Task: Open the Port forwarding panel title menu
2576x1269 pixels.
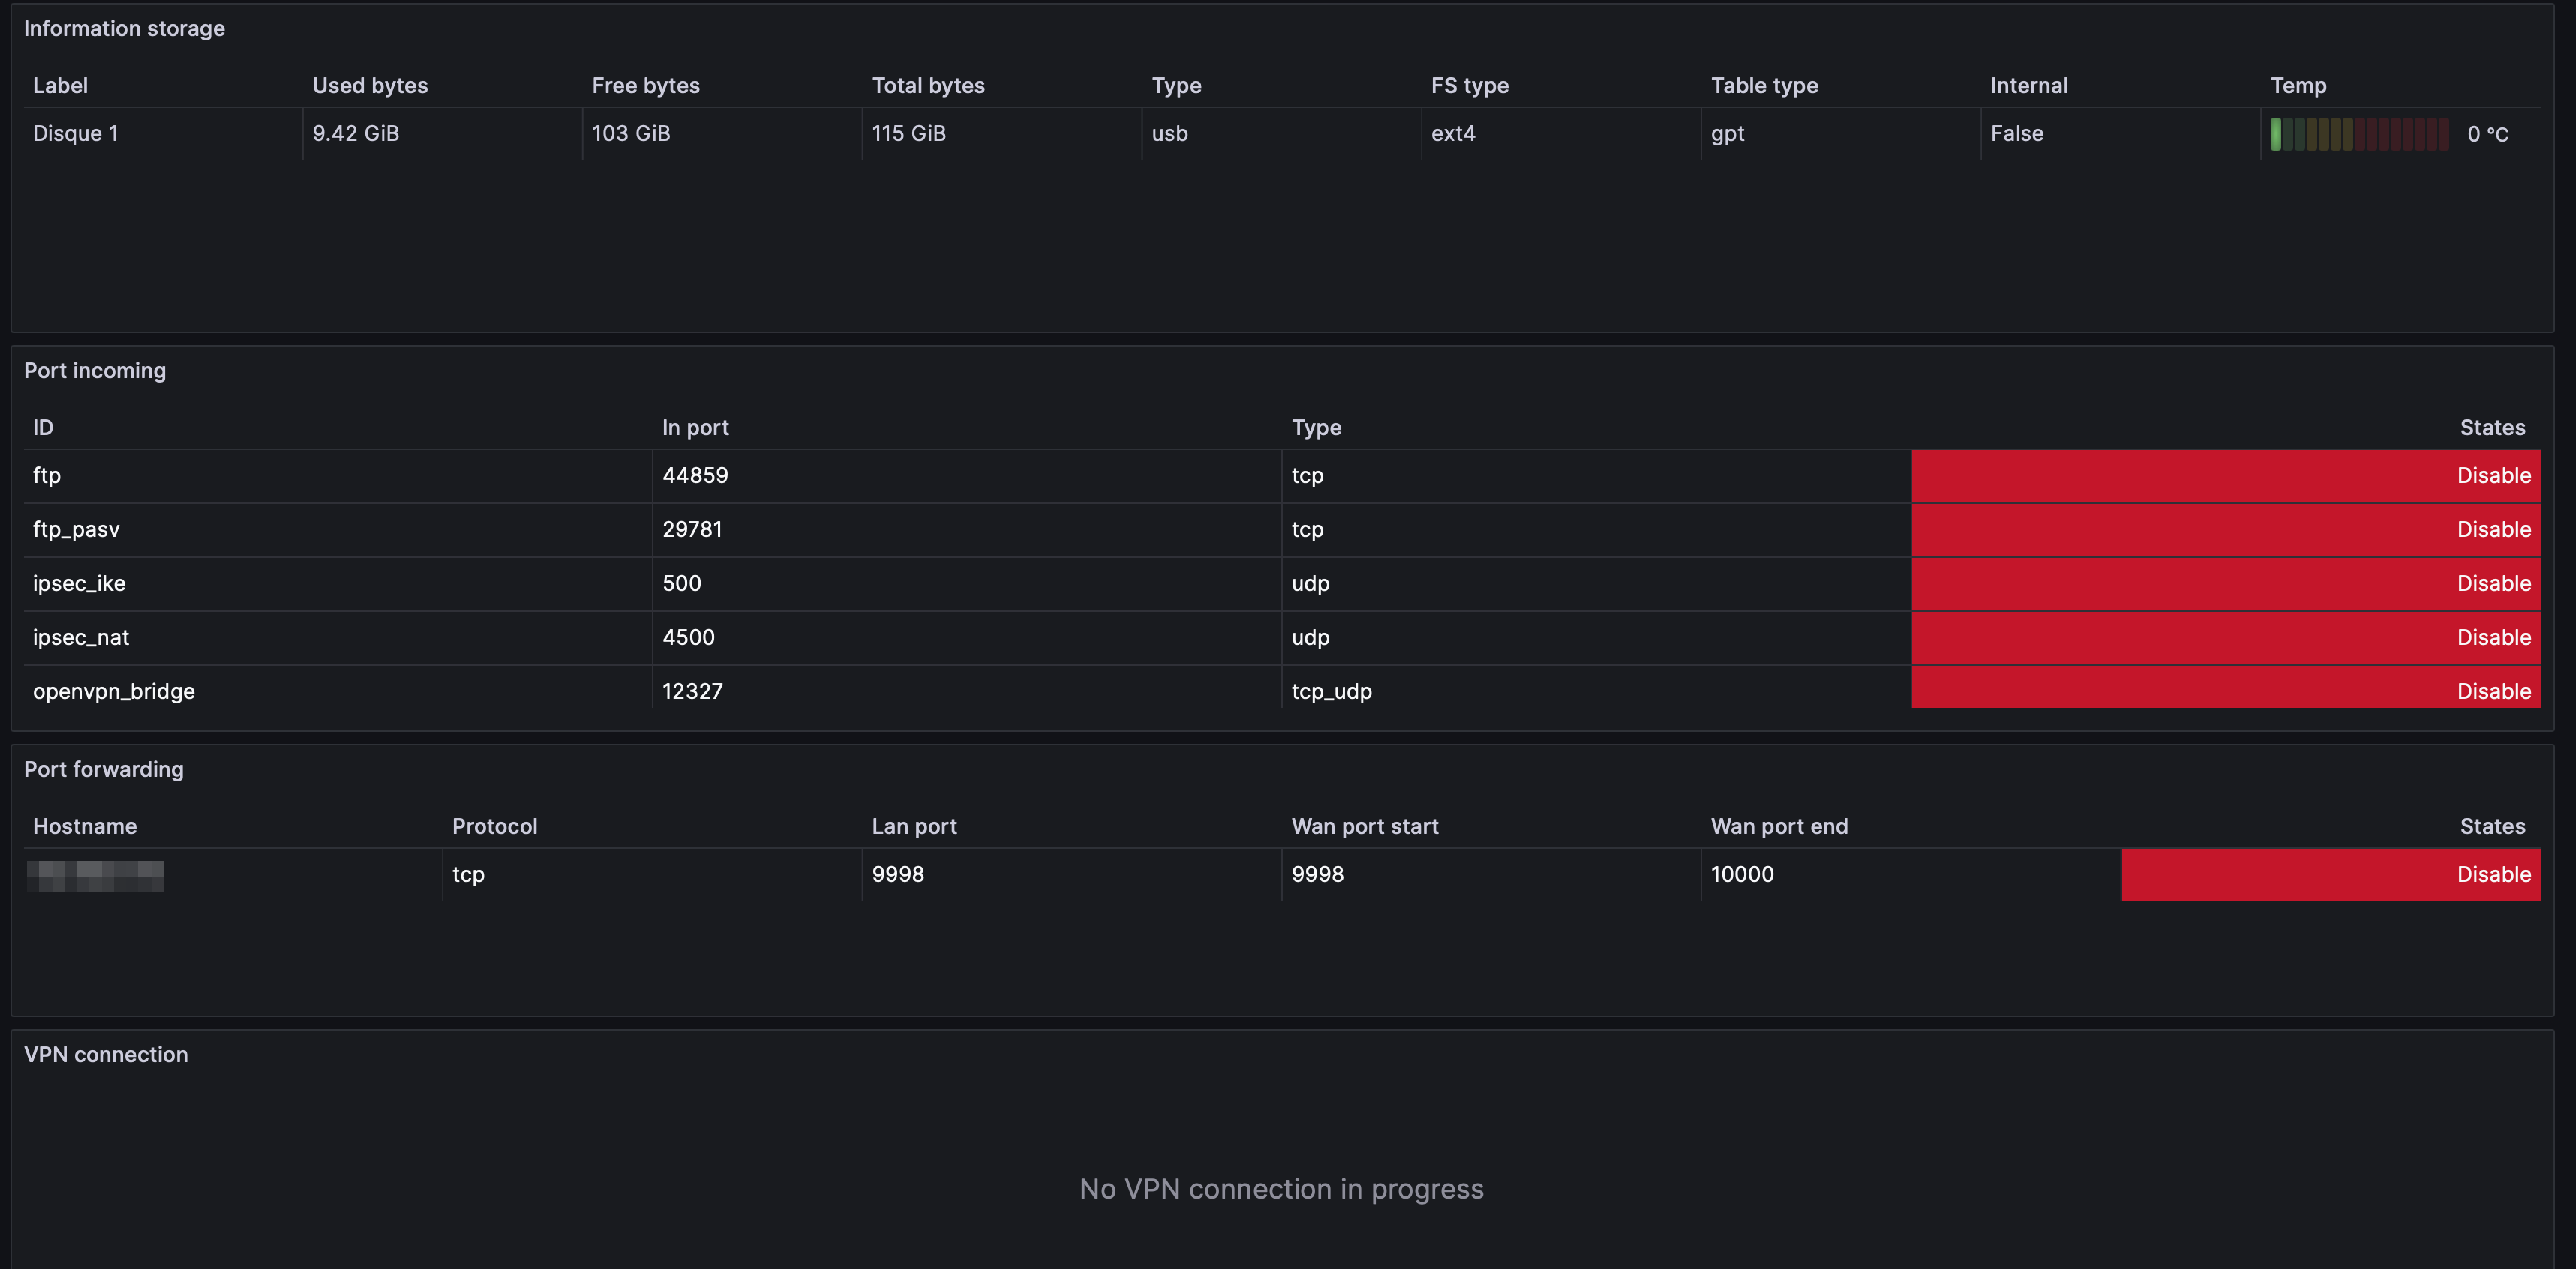Action: click(104, 769)
